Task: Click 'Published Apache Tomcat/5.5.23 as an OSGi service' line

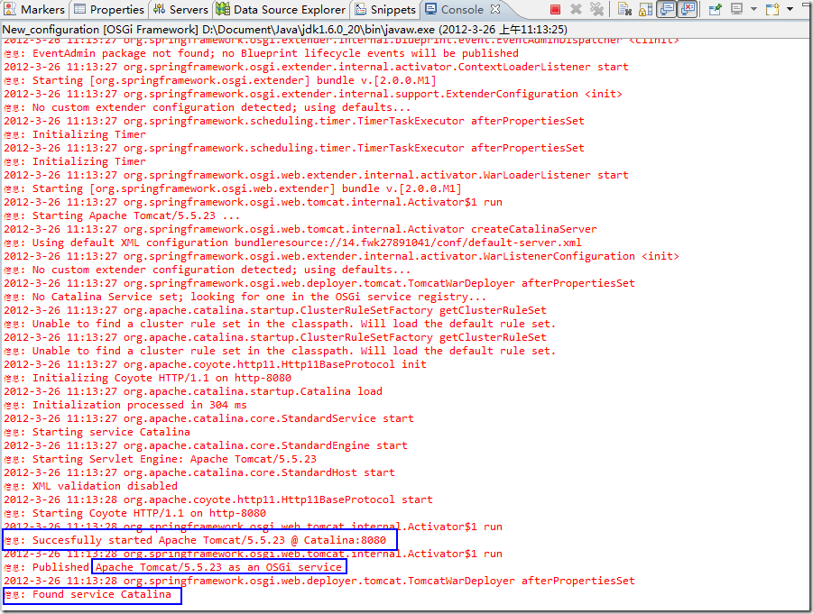Action: point(173,567)
